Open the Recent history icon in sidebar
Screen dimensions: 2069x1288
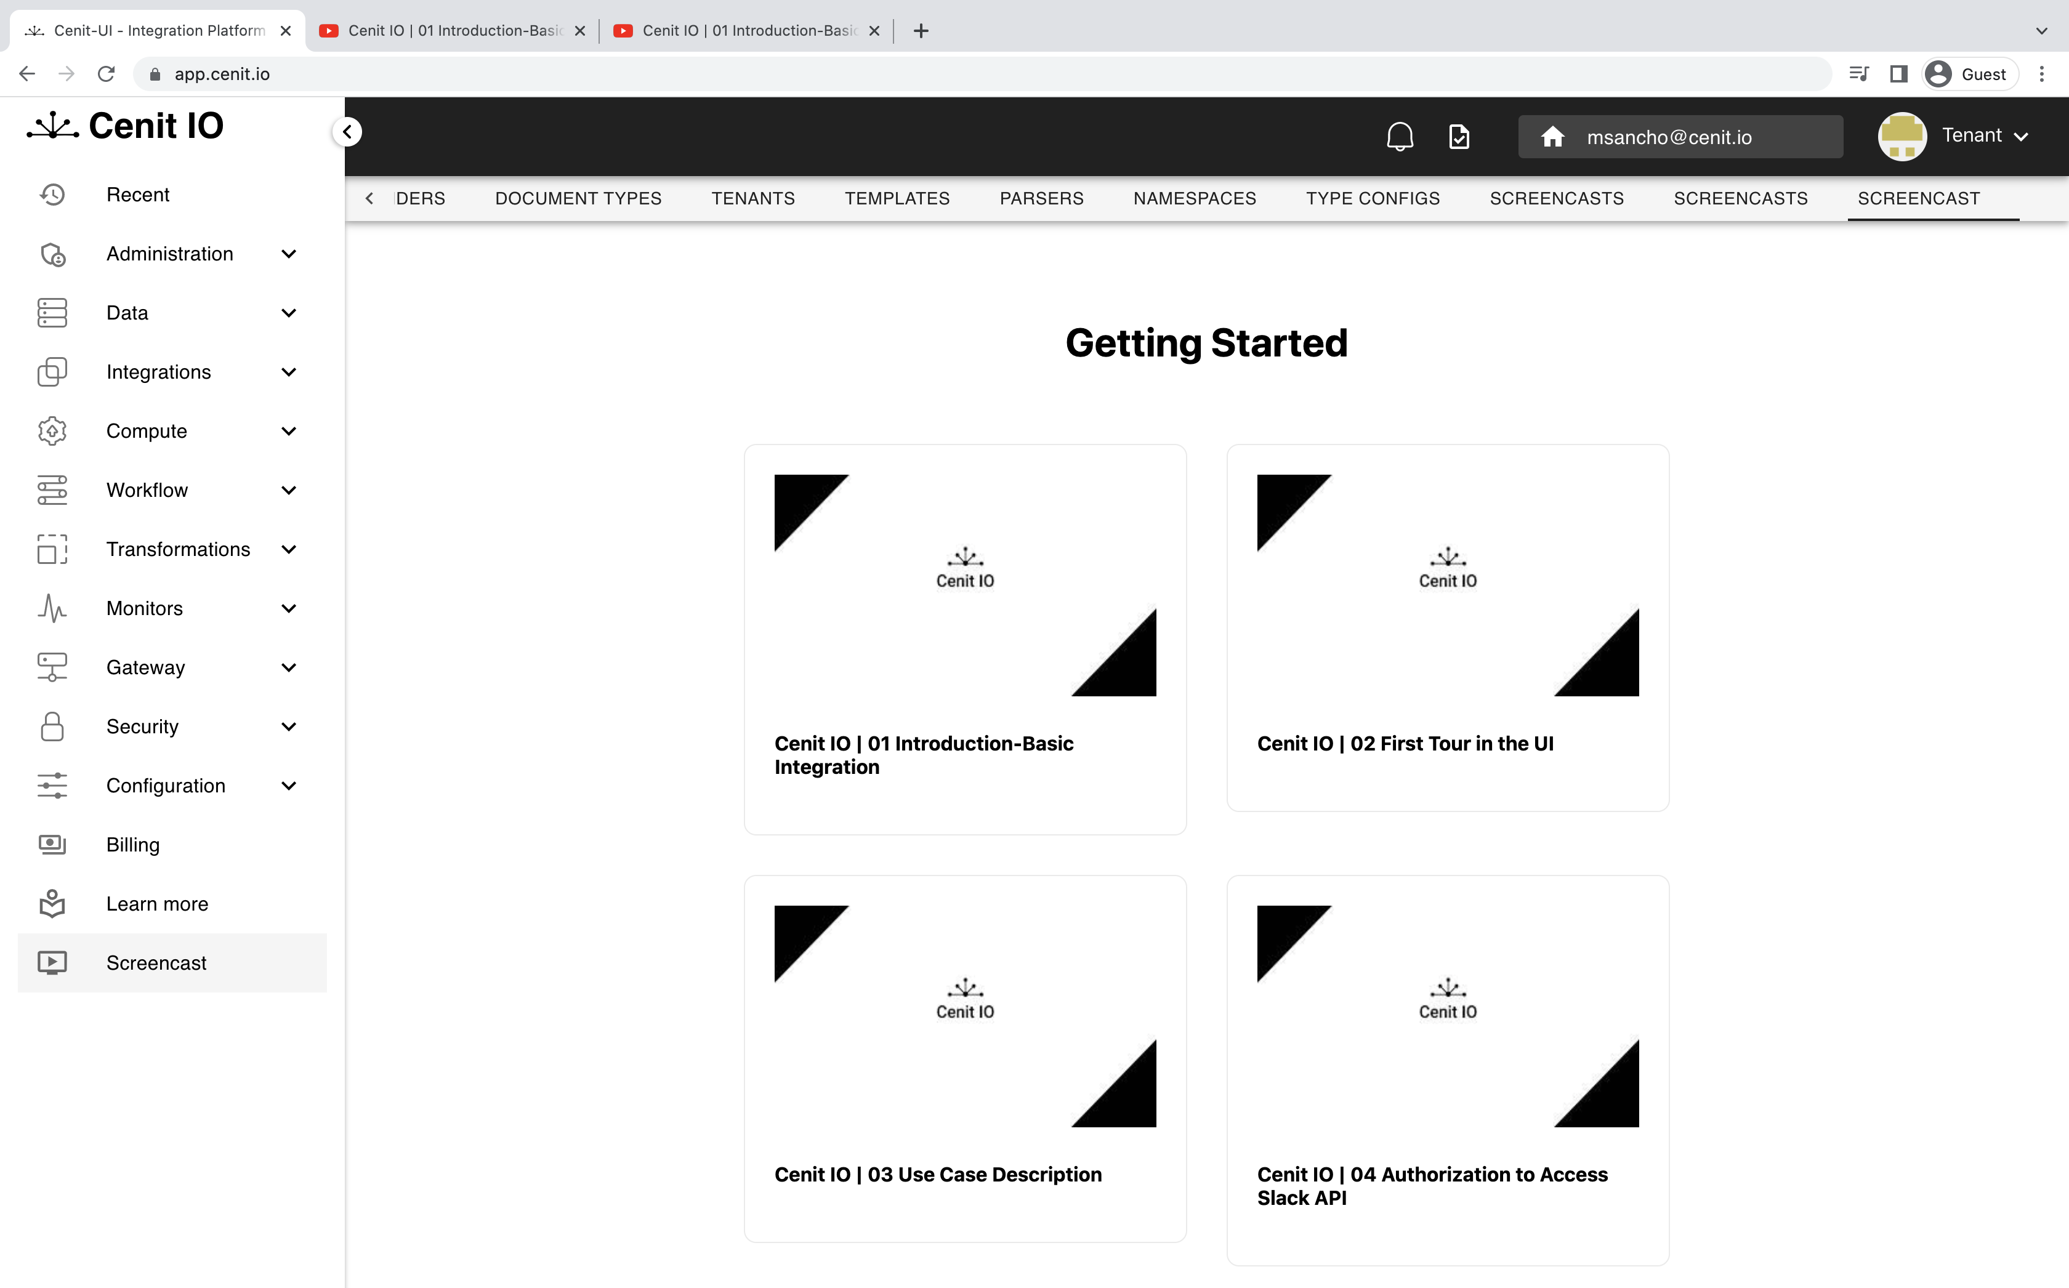52,194
